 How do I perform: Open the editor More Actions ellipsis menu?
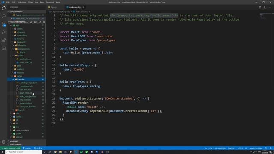tap(270, 7)
